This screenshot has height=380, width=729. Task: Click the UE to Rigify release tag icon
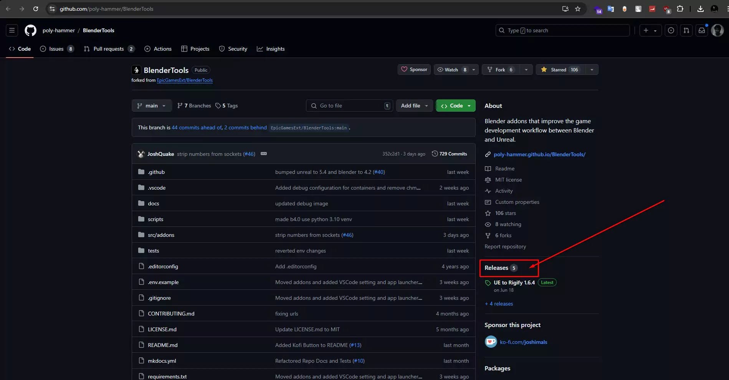488,283
